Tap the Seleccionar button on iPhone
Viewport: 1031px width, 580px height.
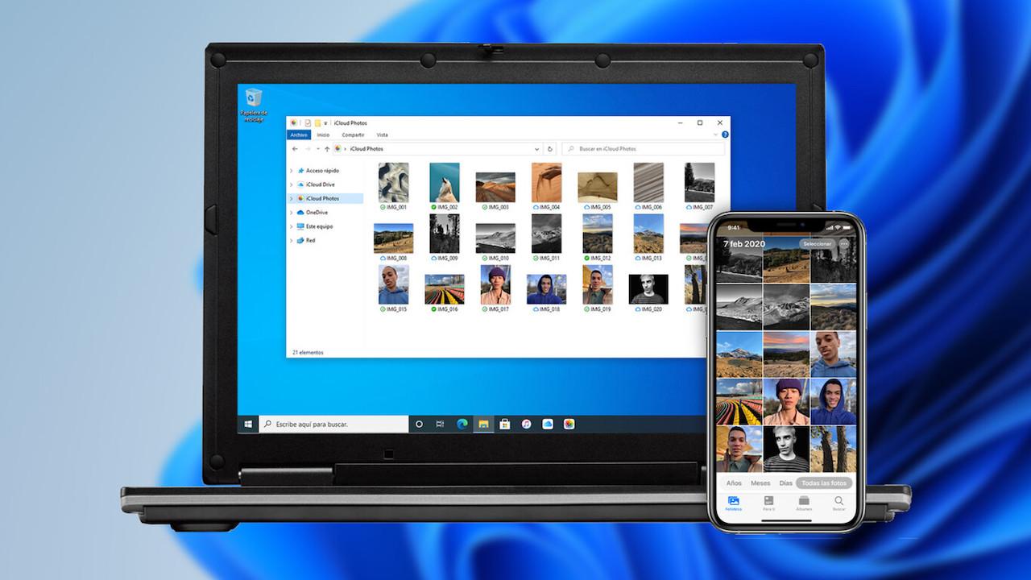[x=817, y=243]
